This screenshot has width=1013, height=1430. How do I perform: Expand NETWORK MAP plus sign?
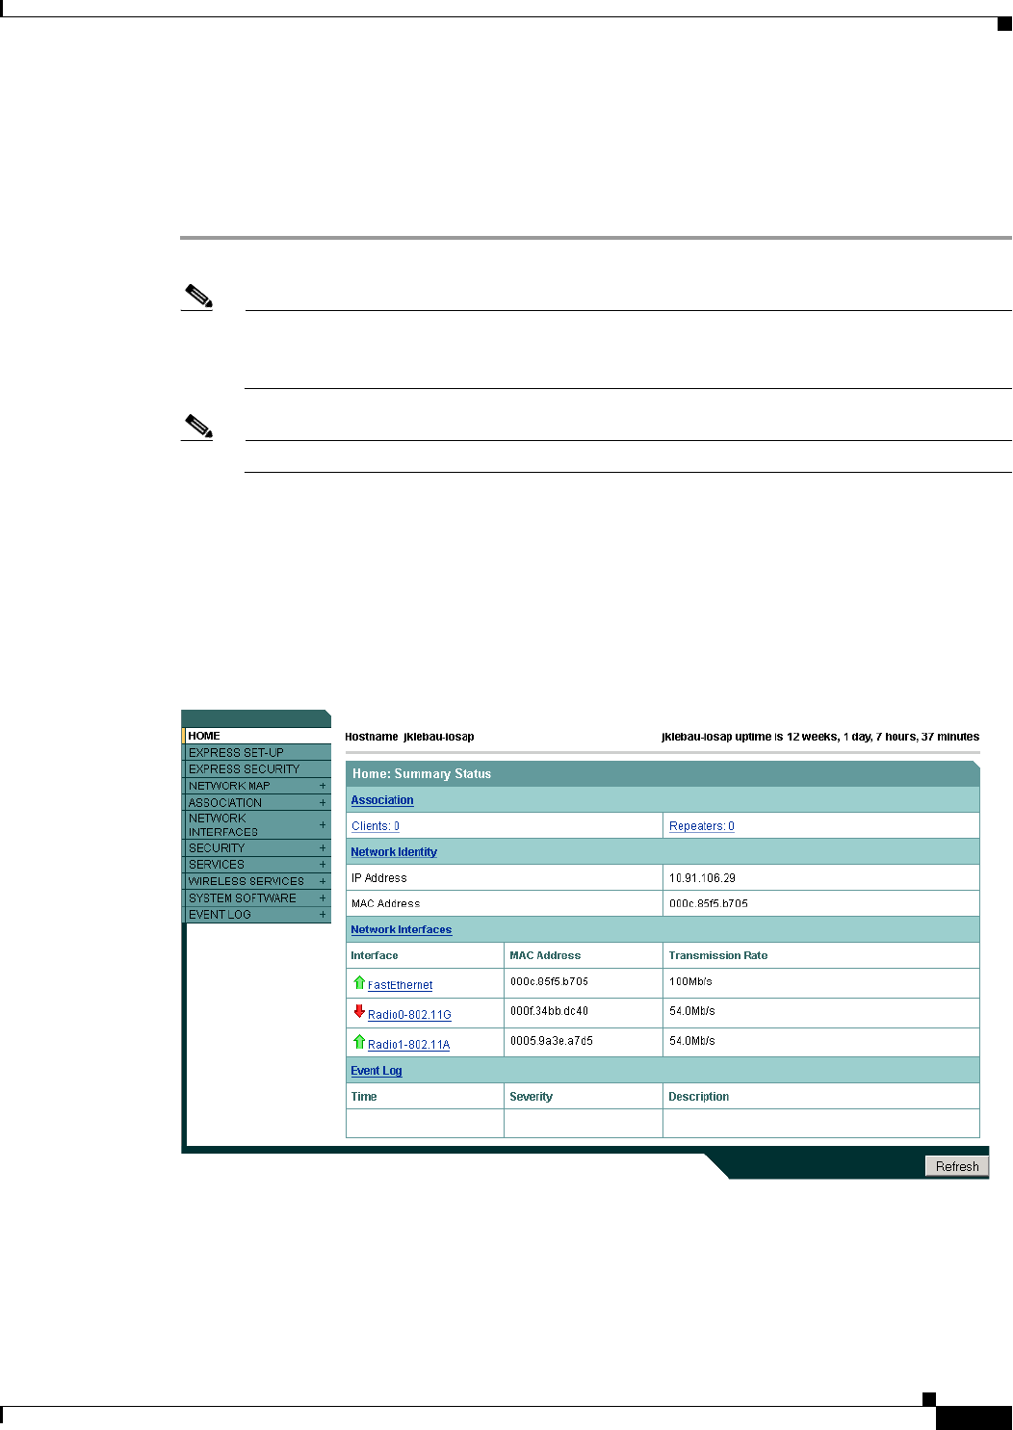(x=323, y=786)
